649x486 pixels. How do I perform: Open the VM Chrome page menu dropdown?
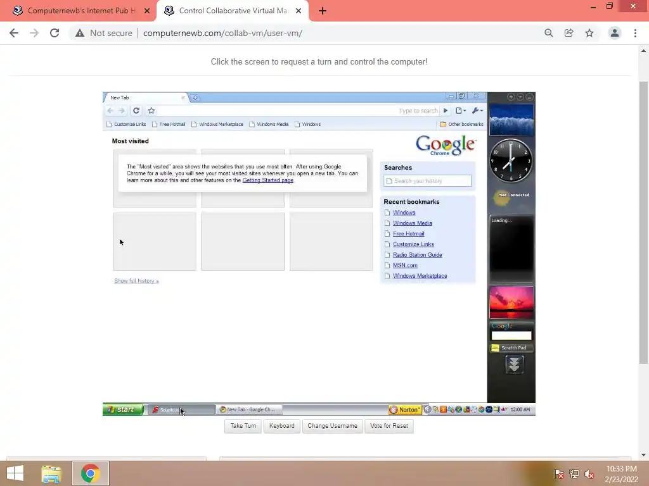click(461, 110)
